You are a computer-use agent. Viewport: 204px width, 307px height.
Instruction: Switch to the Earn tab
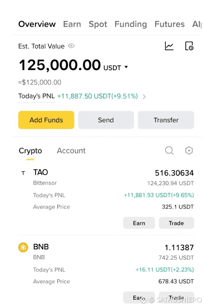click(x=72, y=24)
